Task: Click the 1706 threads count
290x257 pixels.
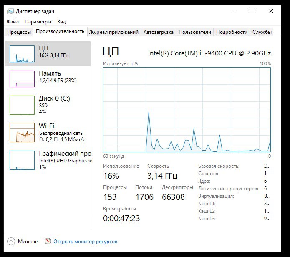Action: tap(144, 197)
